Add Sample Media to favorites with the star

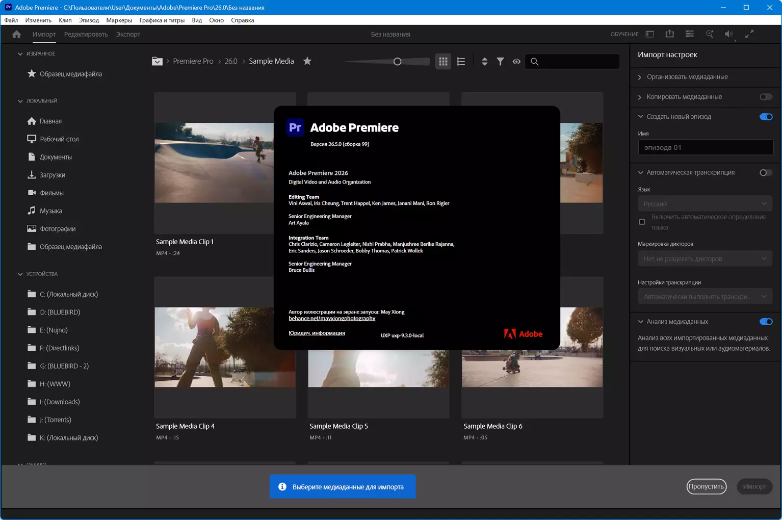(x=307, y=61)
